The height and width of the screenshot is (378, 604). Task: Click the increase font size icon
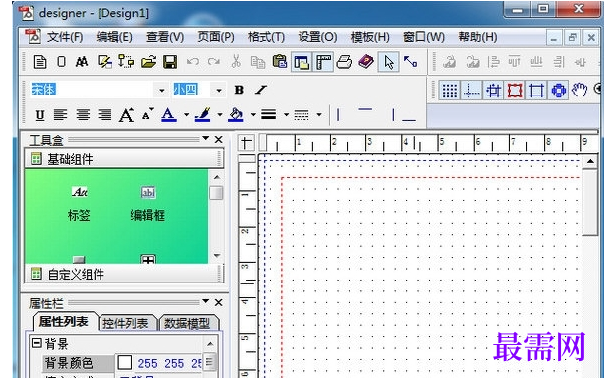point(126,115)
